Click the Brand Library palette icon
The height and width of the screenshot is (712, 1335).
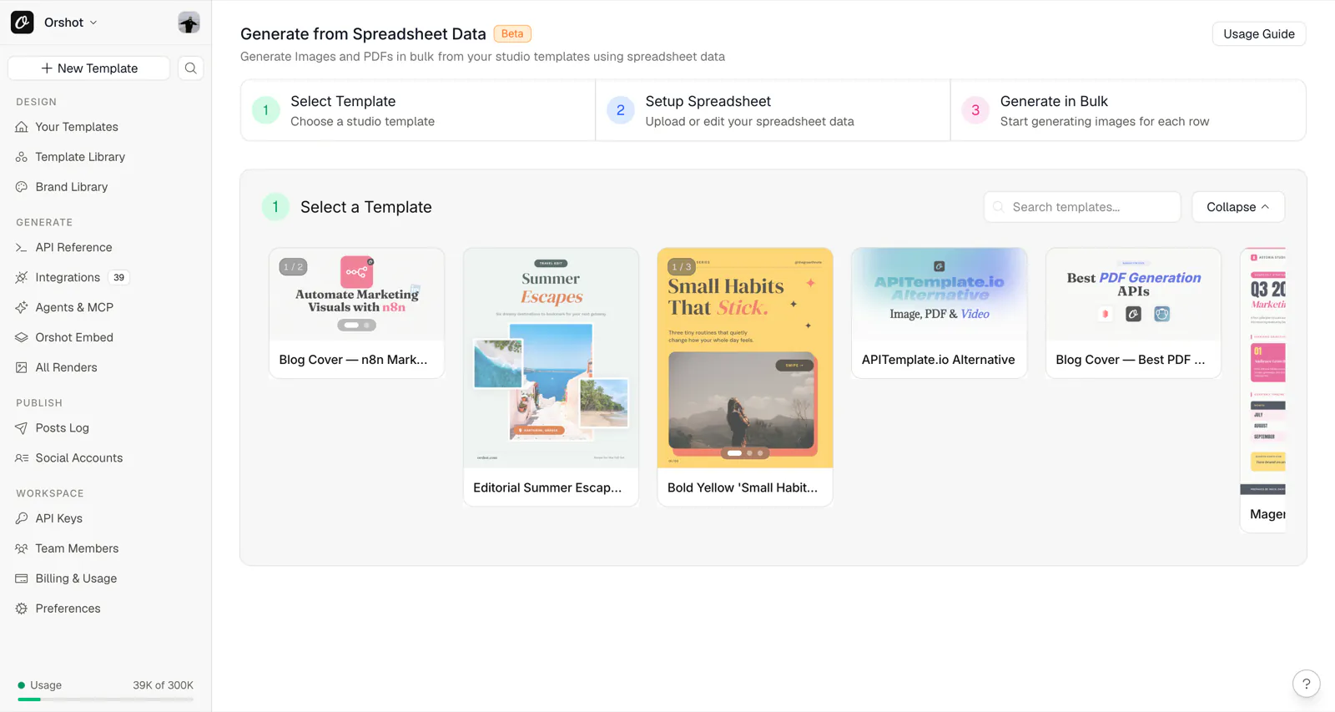22,187
